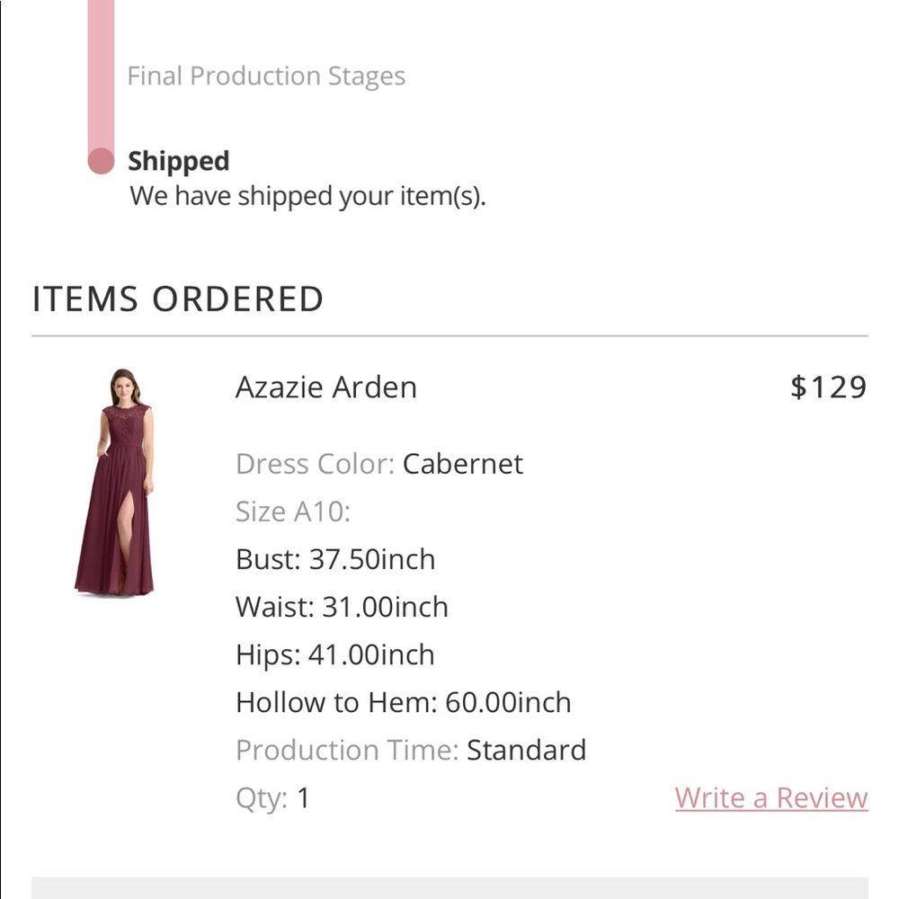Click the ITEMS ORDERED section heading
The height and width of the screenshot is (899, 899).
click(177, 298)
